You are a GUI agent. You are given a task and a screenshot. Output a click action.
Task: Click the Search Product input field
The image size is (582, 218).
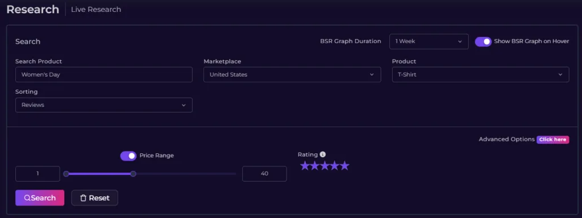tap(104, 74)
